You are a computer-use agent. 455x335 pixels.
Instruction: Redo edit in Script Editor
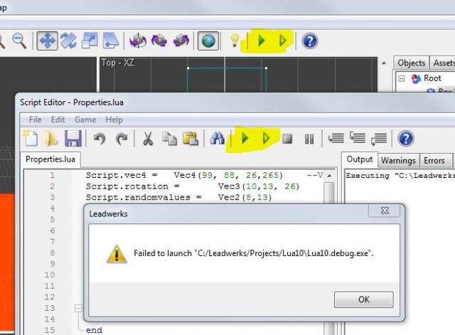click(x=122, y=139)
